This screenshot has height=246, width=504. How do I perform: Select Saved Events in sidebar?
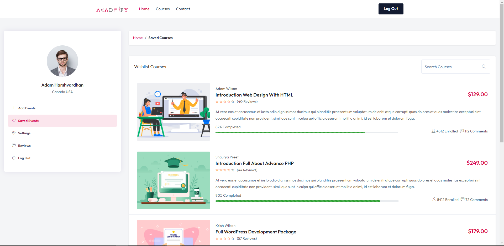62,121
